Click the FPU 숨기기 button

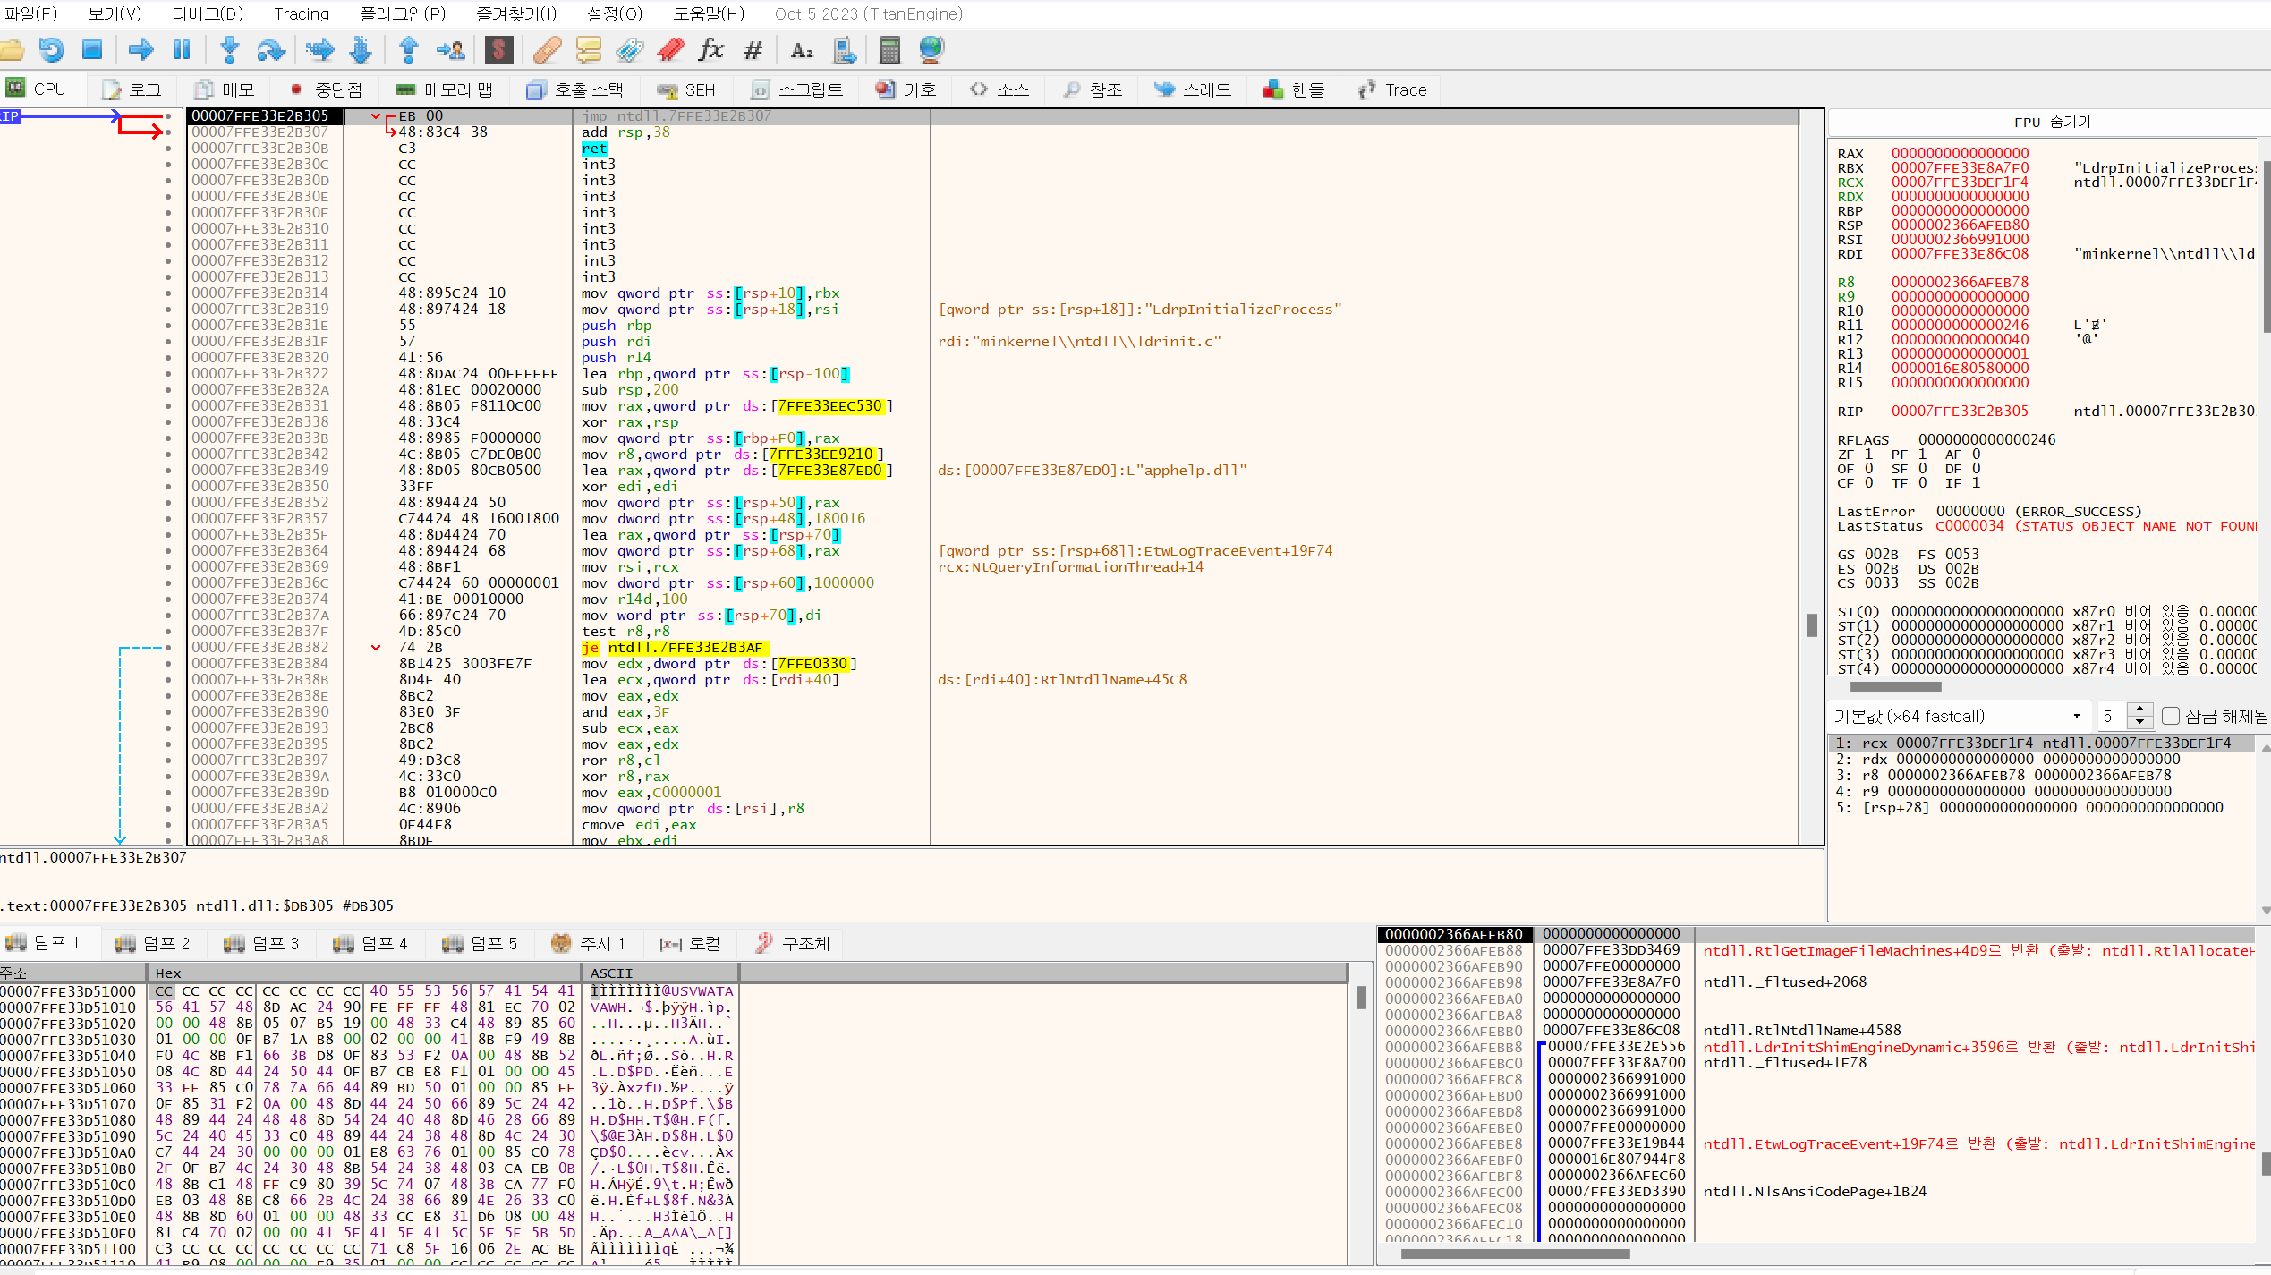(x=2052, y=123)
